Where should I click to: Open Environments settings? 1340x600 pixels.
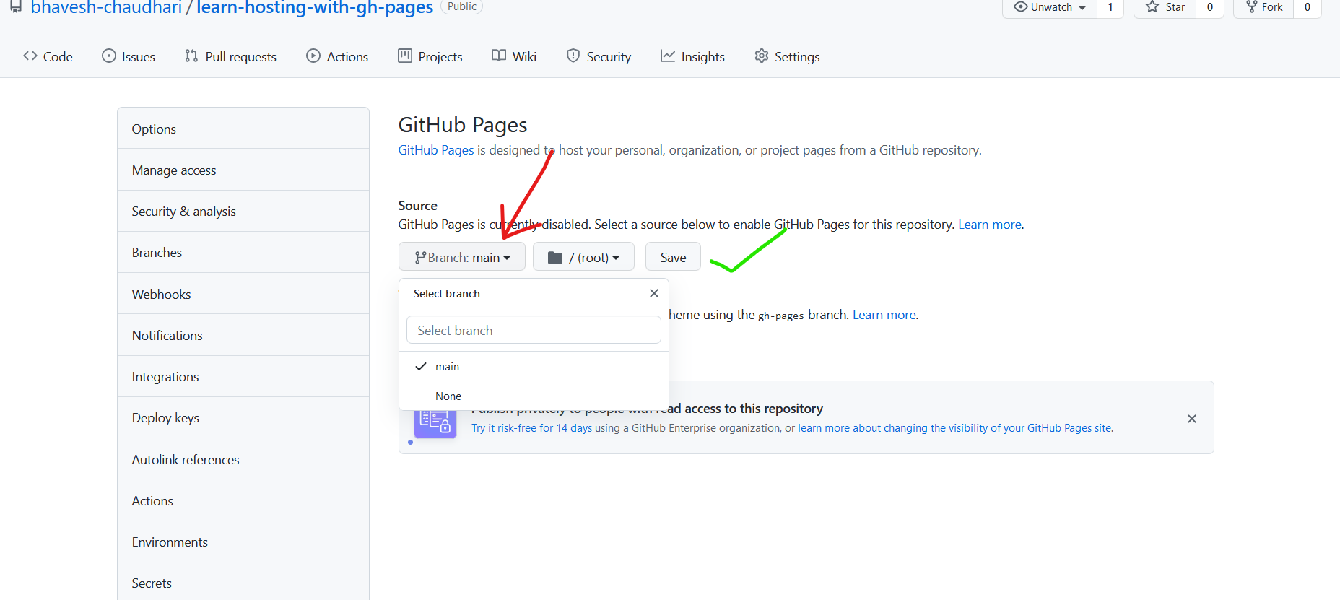tap(243, 542)
